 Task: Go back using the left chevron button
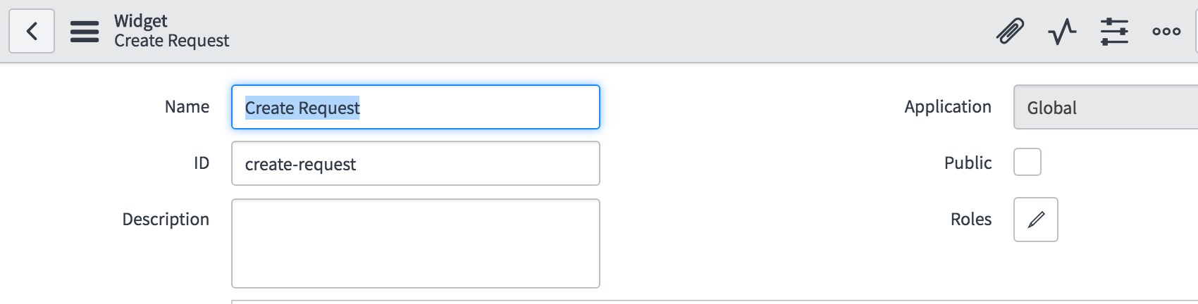(x=32, y=31)
